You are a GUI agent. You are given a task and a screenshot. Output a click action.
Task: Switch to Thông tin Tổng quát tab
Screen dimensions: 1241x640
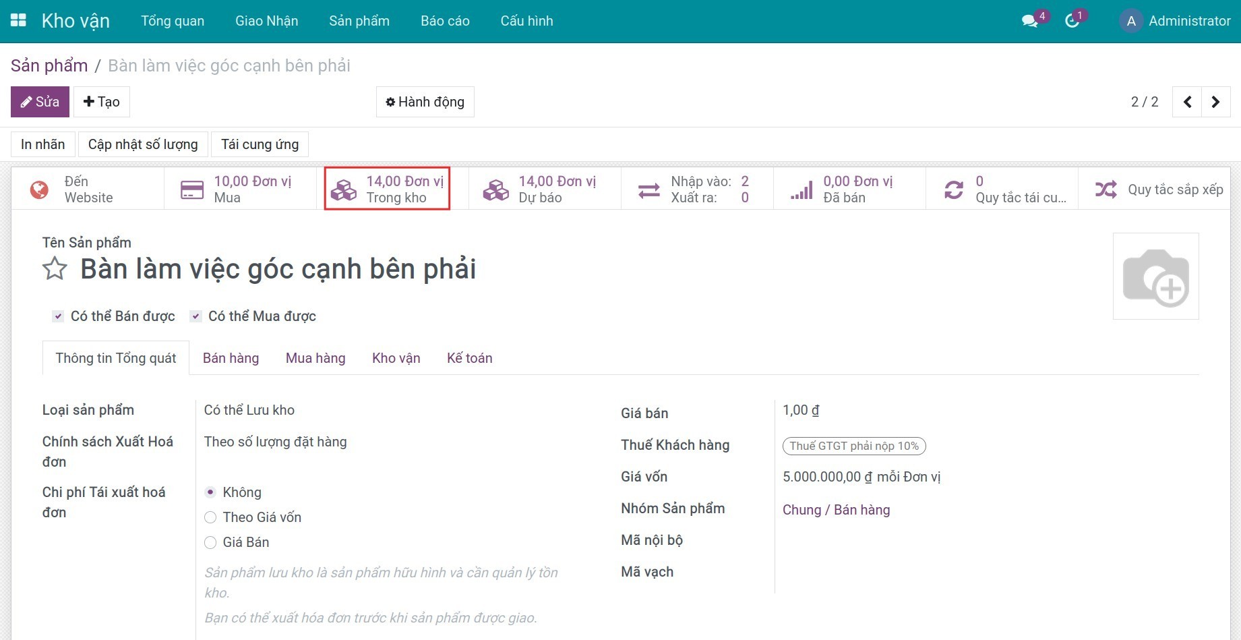[116, 358]
